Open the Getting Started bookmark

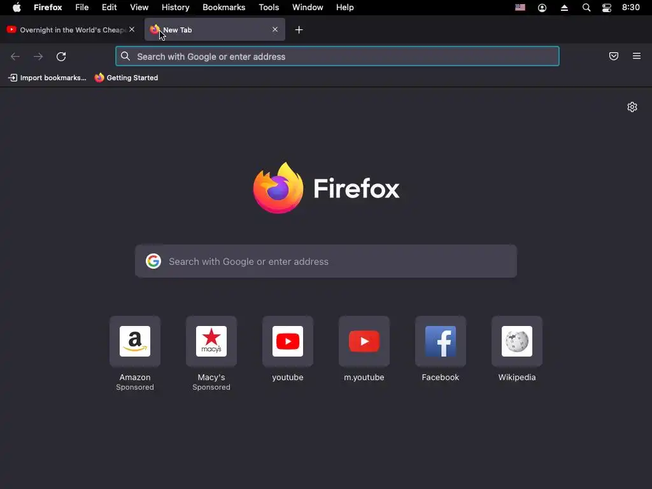(x=127, y=78)
